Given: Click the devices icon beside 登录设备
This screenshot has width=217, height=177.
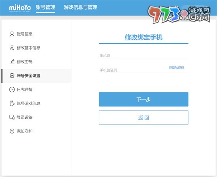Looking at the screenshot, I should (x=12, y=118).
